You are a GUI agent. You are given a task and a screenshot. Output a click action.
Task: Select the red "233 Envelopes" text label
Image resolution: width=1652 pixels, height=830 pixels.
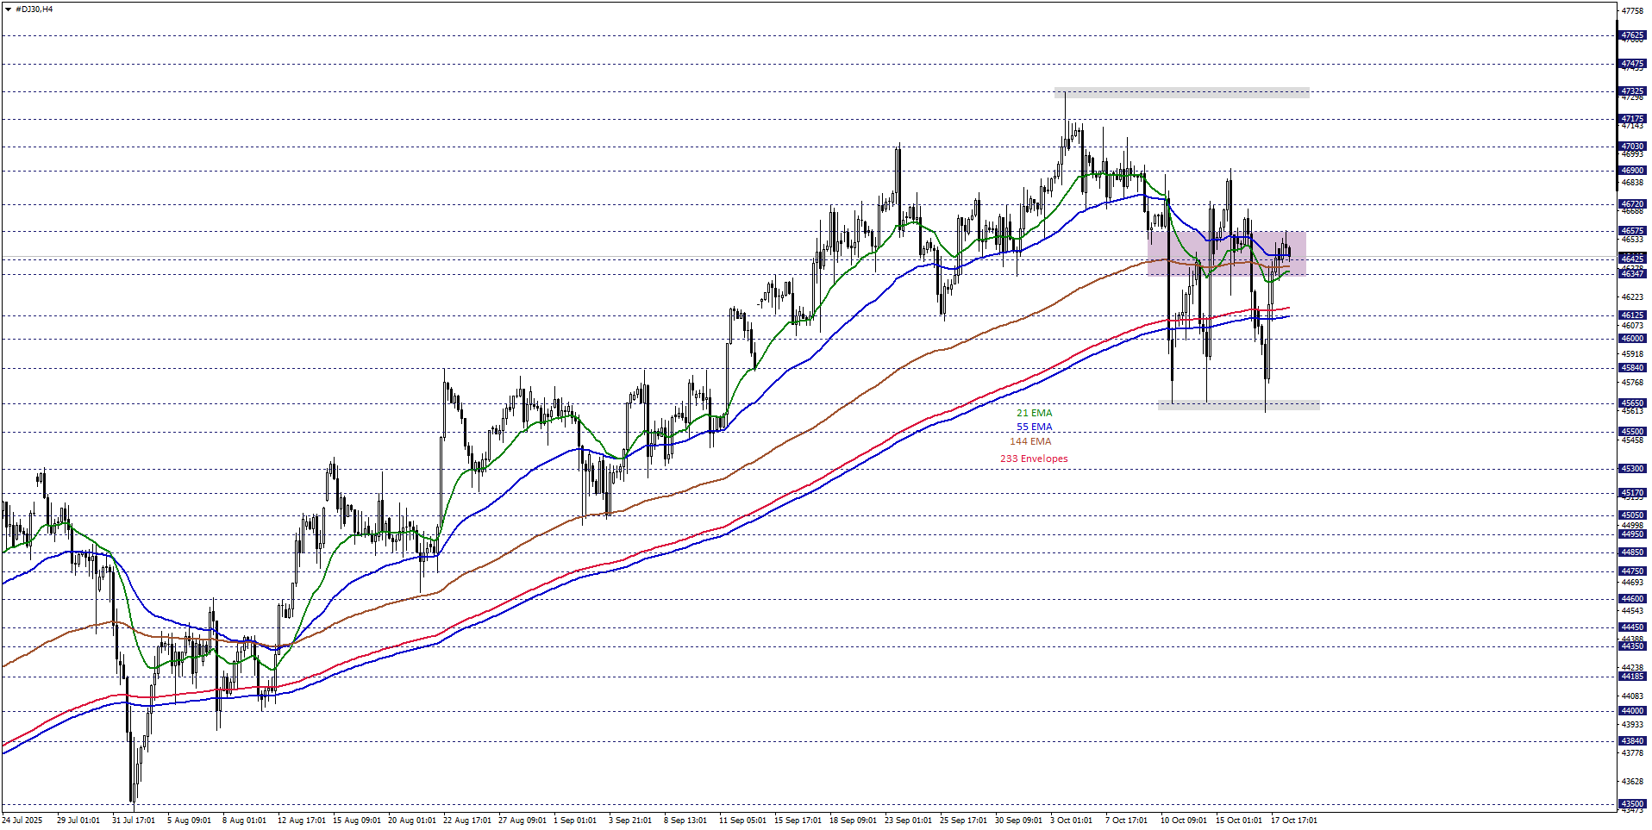click(x=1033, y=459)
